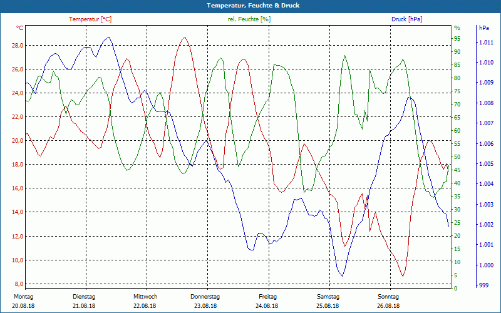Click the 18,0 temperature axis value
Image resolution: width=501 pixels, height=313 pixels.
pyautogui.click(x=18, y=165)
